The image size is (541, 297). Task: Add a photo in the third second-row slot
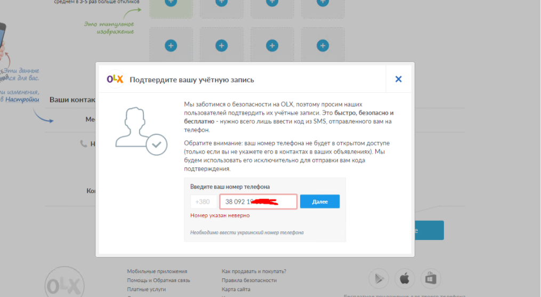coord(272,45)
